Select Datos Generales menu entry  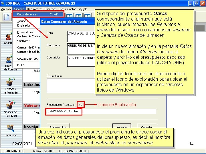point(38,15)
